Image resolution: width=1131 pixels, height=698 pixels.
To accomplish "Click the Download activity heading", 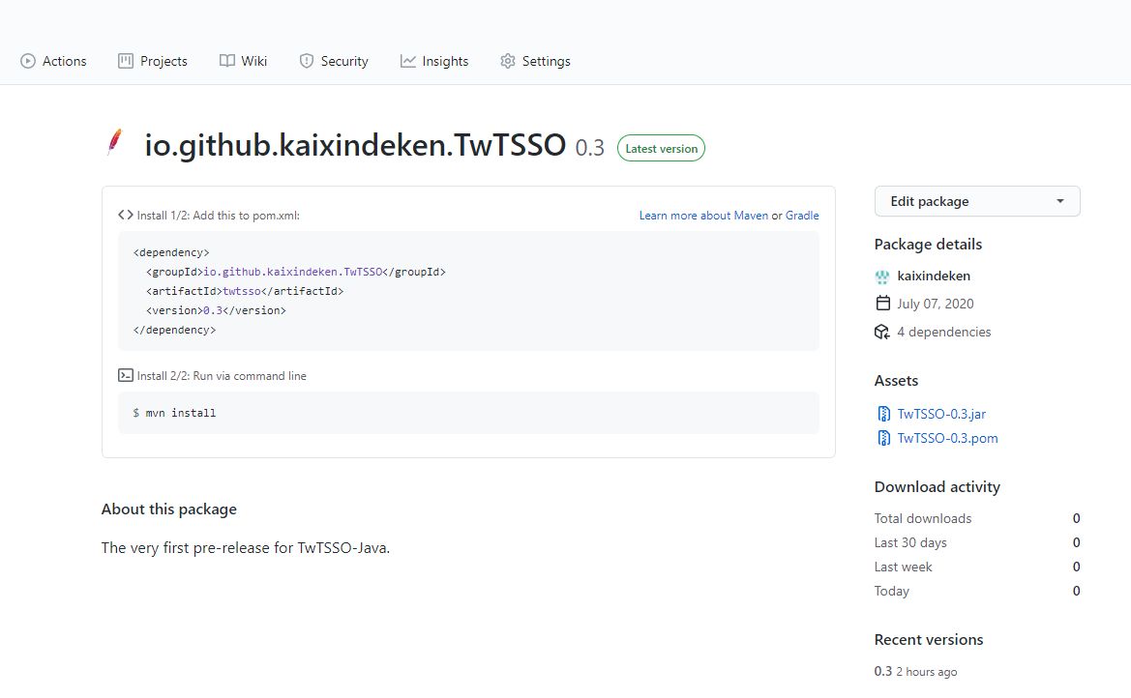I will [937, 486].
